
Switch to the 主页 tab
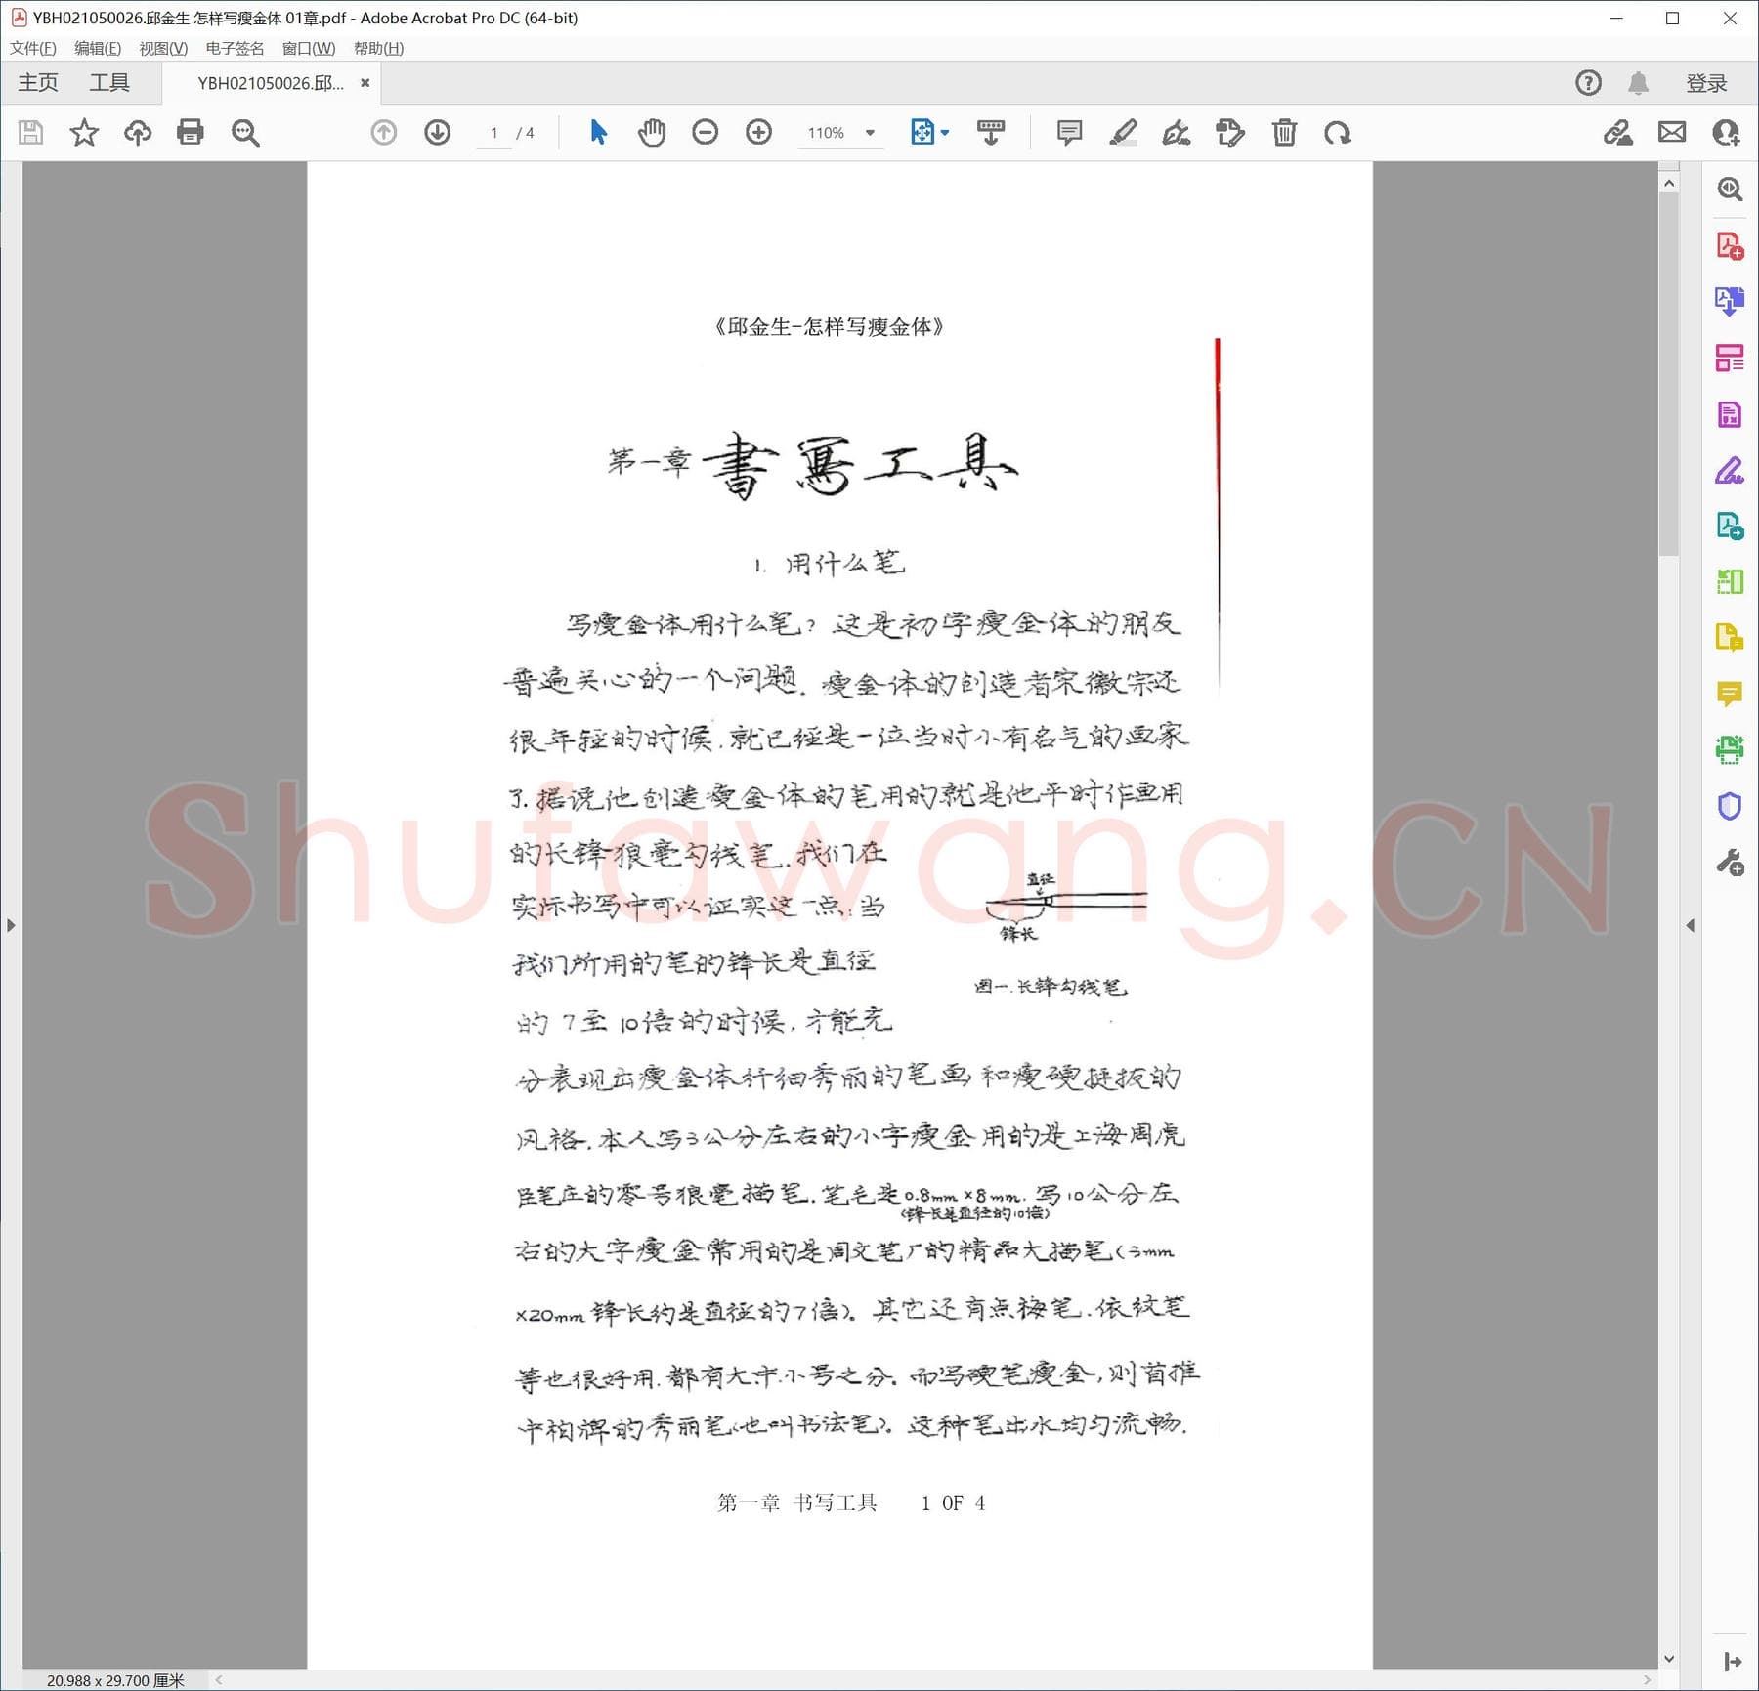click(38, 83)
